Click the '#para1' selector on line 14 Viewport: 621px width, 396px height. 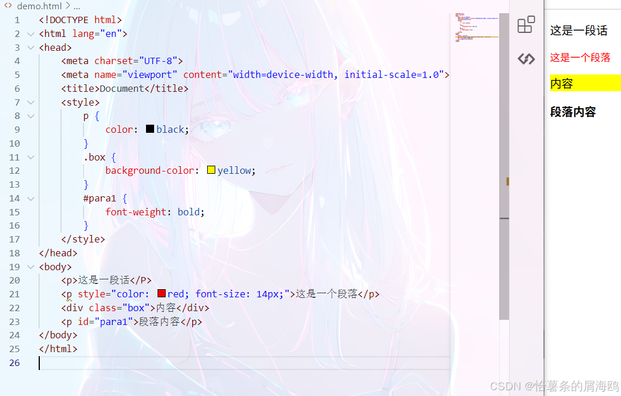coord(99,199)
